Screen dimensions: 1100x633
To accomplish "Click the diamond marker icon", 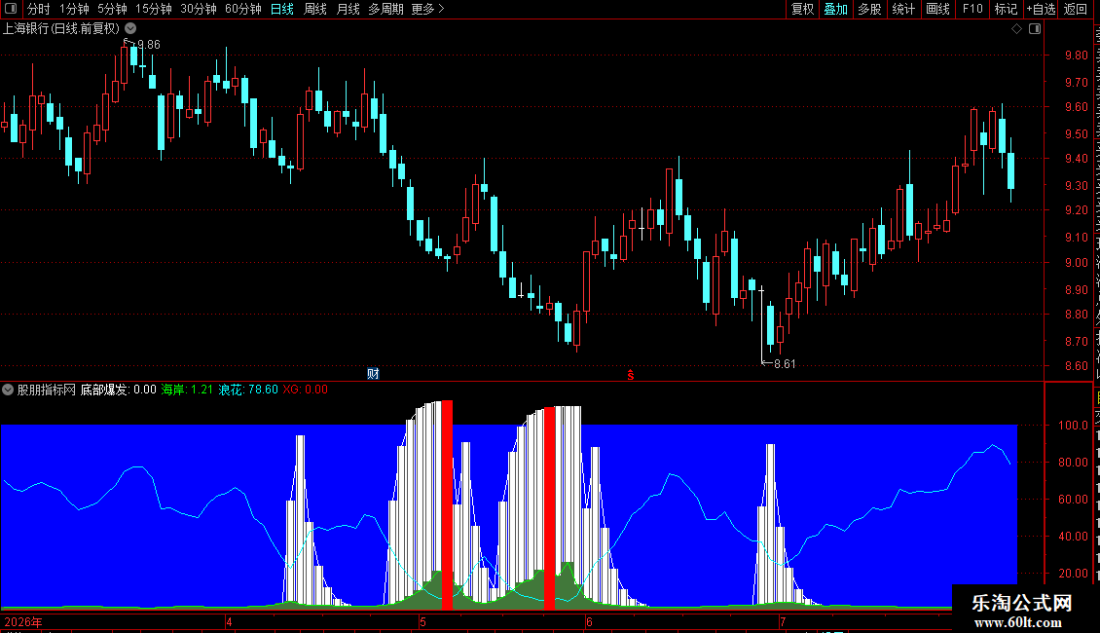I will tap(1016, 29).
